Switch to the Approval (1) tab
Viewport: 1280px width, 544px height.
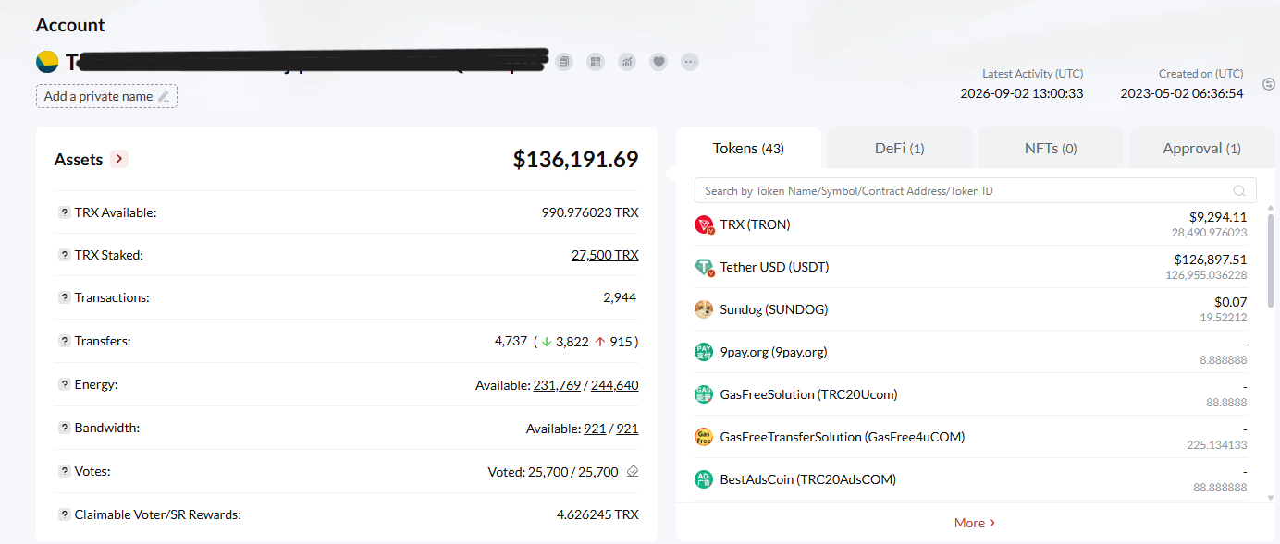coord(1201,148)
